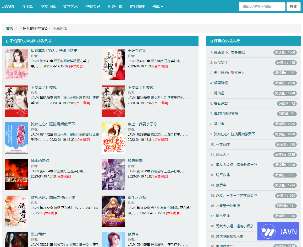Open novel title 黑白司命
The height and width of the screenshot is (247, 303).
coord(38,234)
